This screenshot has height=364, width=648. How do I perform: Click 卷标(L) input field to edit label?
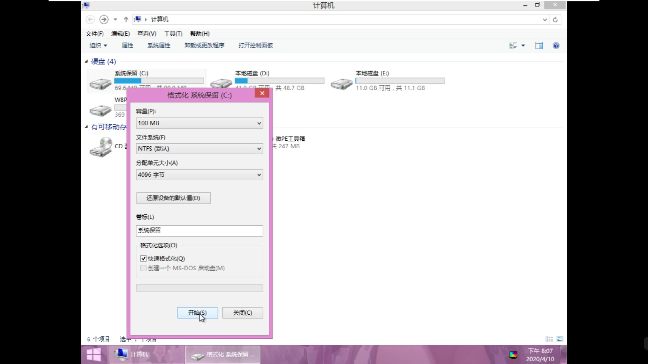[x=199, y=230]
